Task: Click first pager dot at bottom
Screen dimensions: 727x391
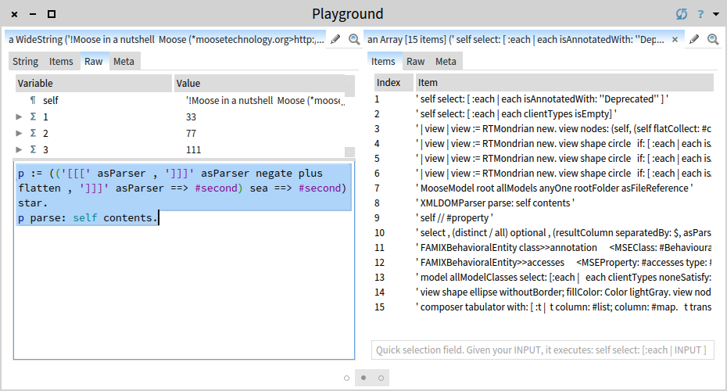Action: (346, 378)
